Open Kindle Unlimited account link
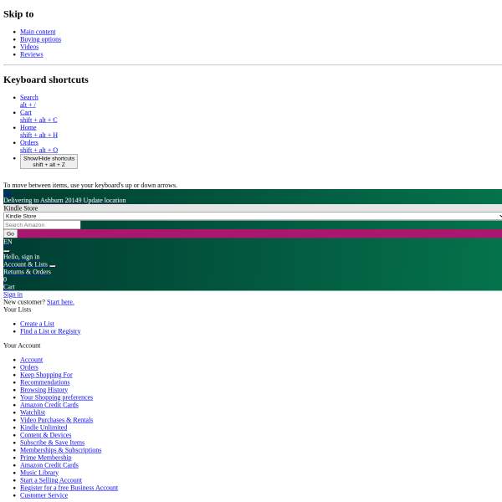This screenshot has height=502, width=502. point(44,428)
